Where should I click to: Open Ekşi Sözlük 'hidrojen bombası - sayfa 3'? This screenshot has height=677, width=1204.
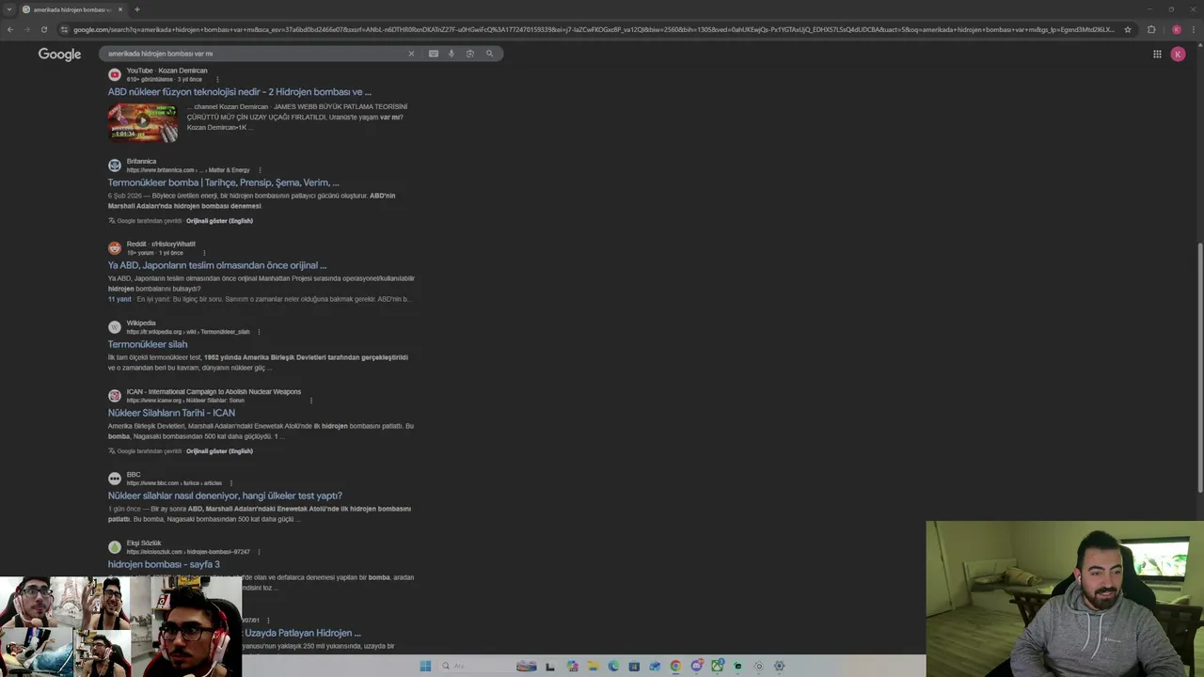164,564
